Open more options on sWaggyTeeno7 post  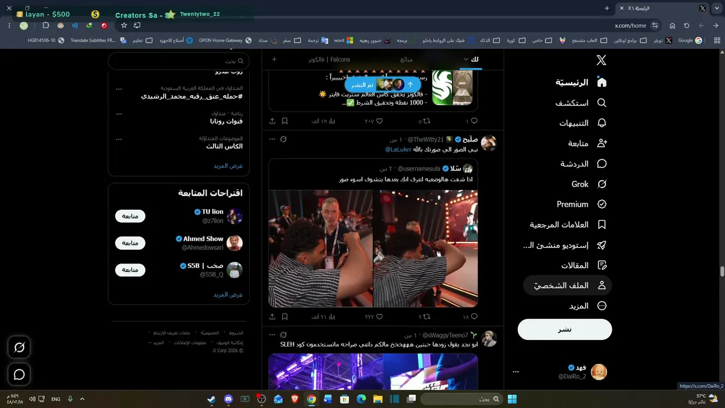pos(272,335)
